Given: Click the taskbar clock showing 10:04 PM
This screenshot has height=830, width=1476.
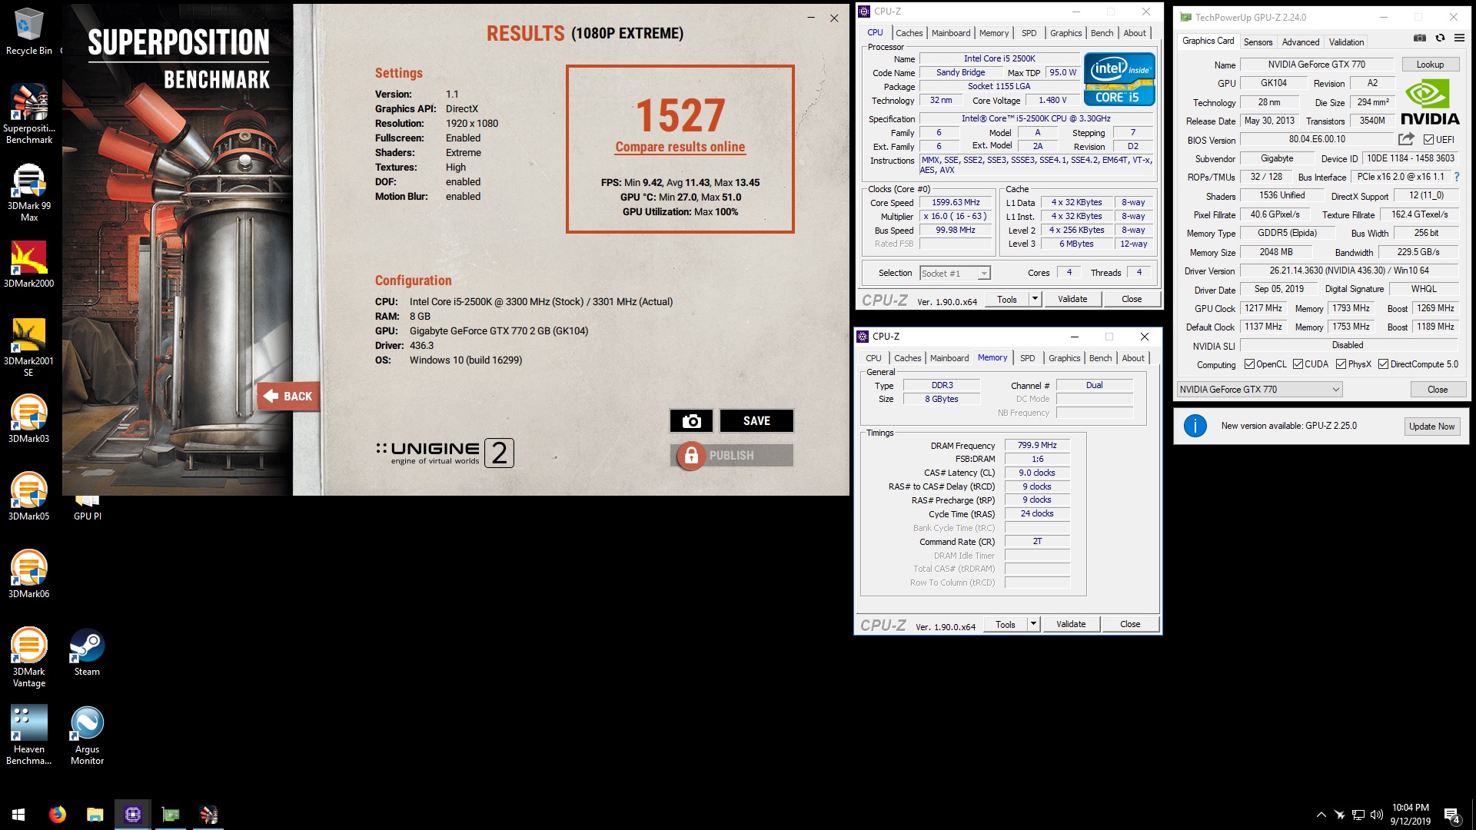Looking at the screenshot, I should click(1410, 815).
